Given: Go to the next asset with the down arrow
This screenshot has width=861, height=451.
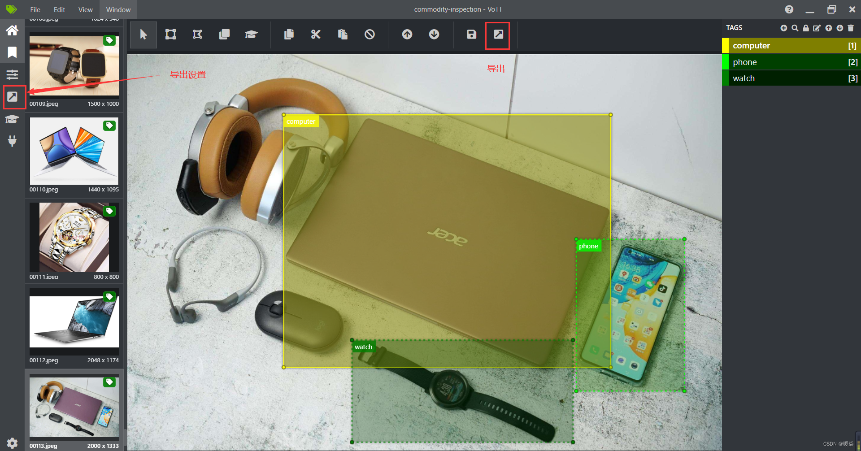Looking at the screenshot, I should tap(434, 35).
